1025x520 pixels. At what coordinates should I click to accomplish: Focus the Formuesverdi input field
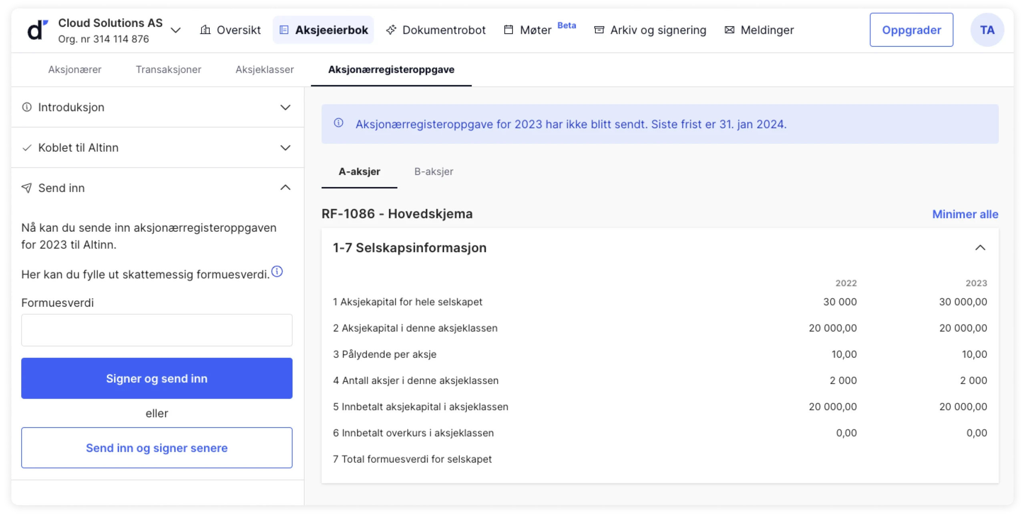pyautogui.click(x=157, y=330)
